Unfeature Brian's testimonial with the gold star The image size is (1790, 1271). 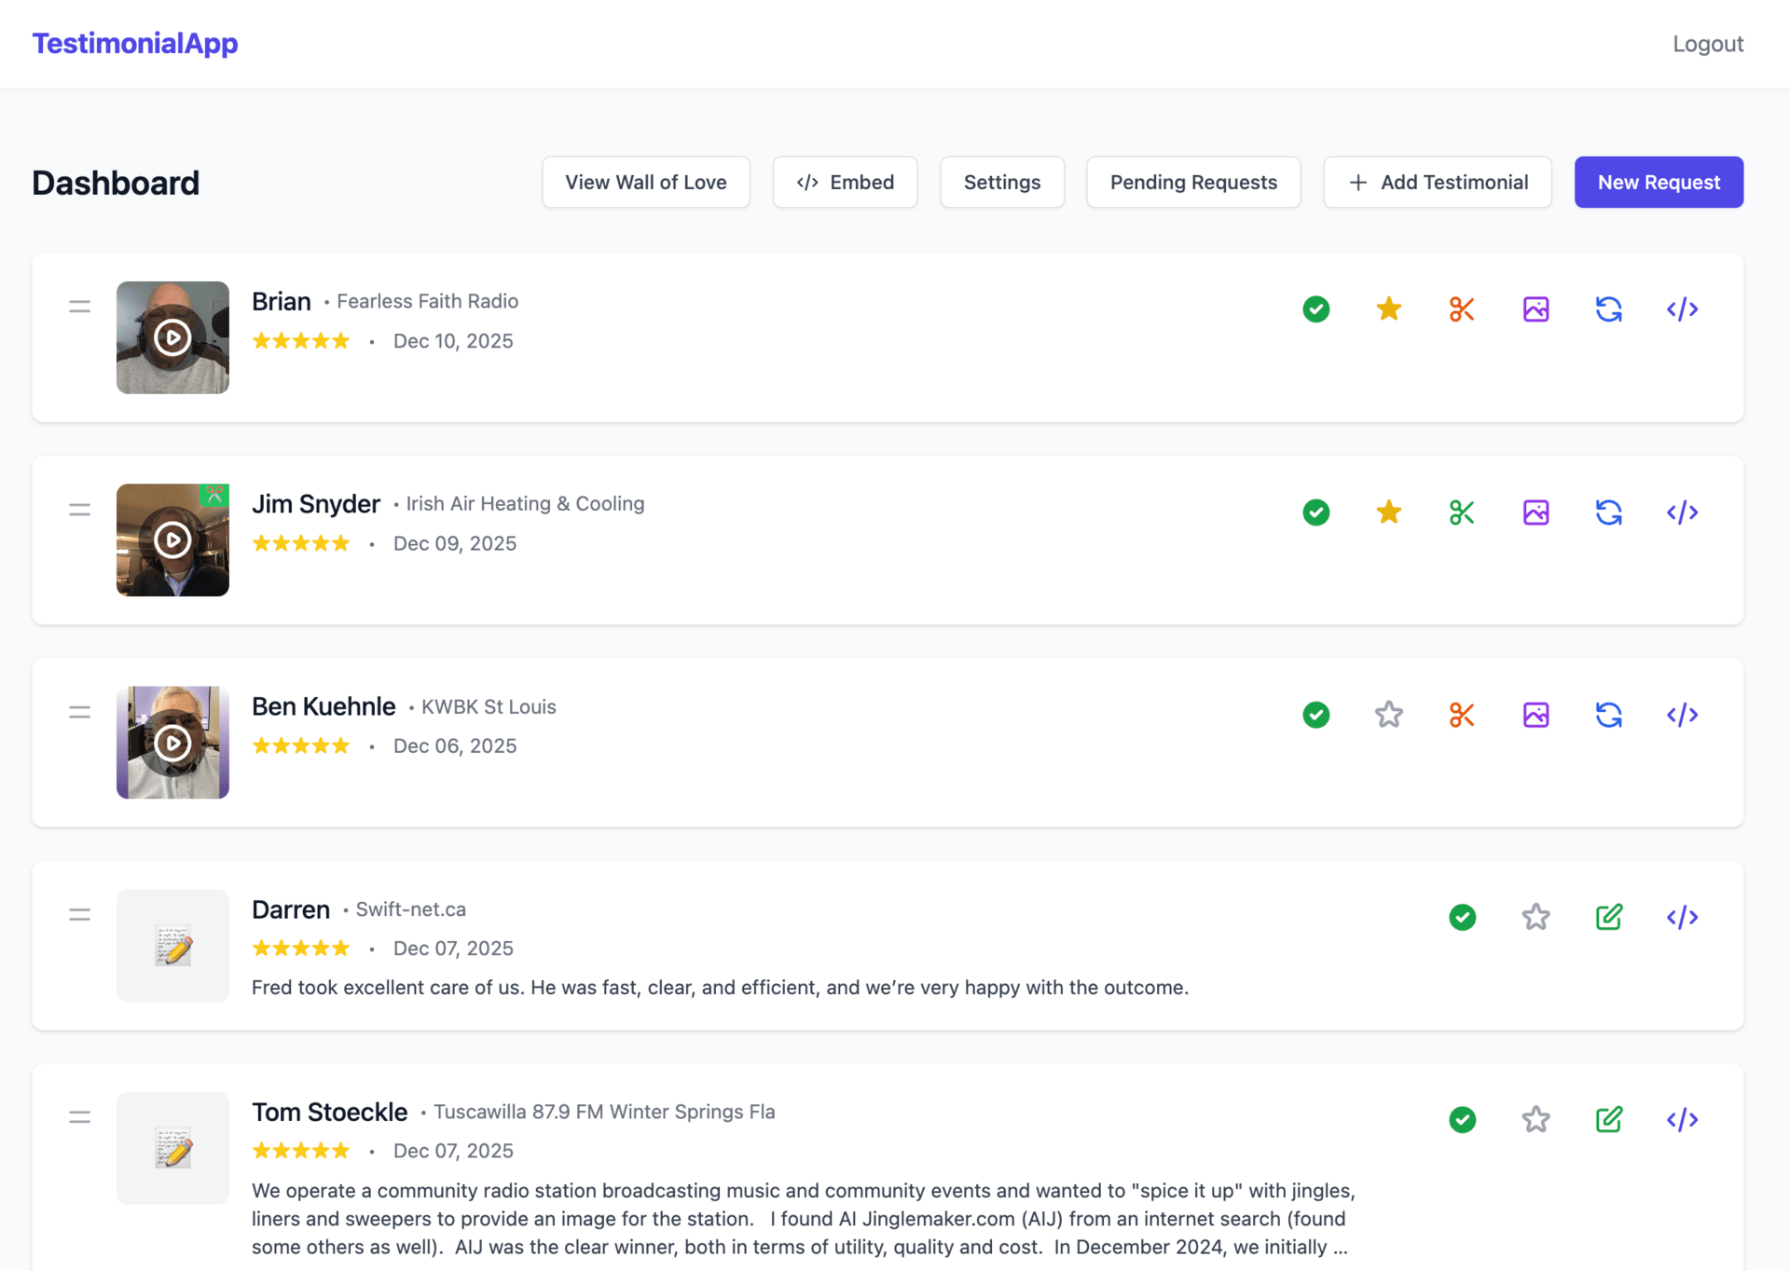[1388, 309]
